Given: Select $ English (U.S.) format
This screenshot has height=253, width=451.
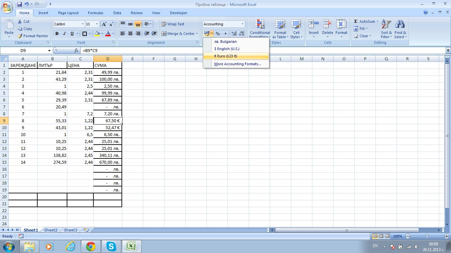Looking at the screenshot, I should click(x=236, y=49).
